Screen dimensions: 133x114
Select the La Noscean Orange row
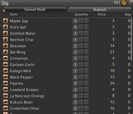coord(66,96)
